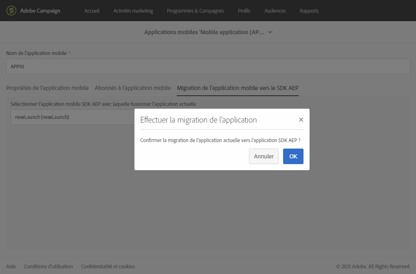
Task: Cancel migration with the Annuler button
Action: click(x=264, y=156)
